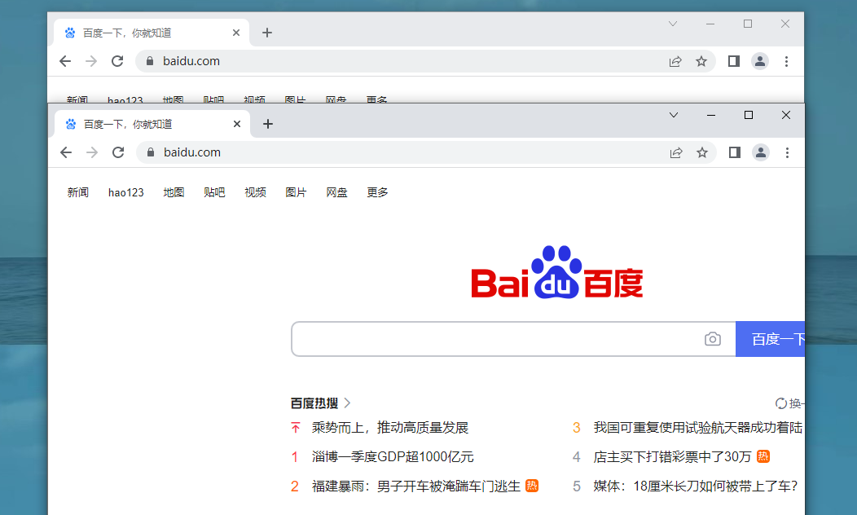Screen dimensions: 857x515
Task: Open profile avatar in front window
Action: (761, 152)
